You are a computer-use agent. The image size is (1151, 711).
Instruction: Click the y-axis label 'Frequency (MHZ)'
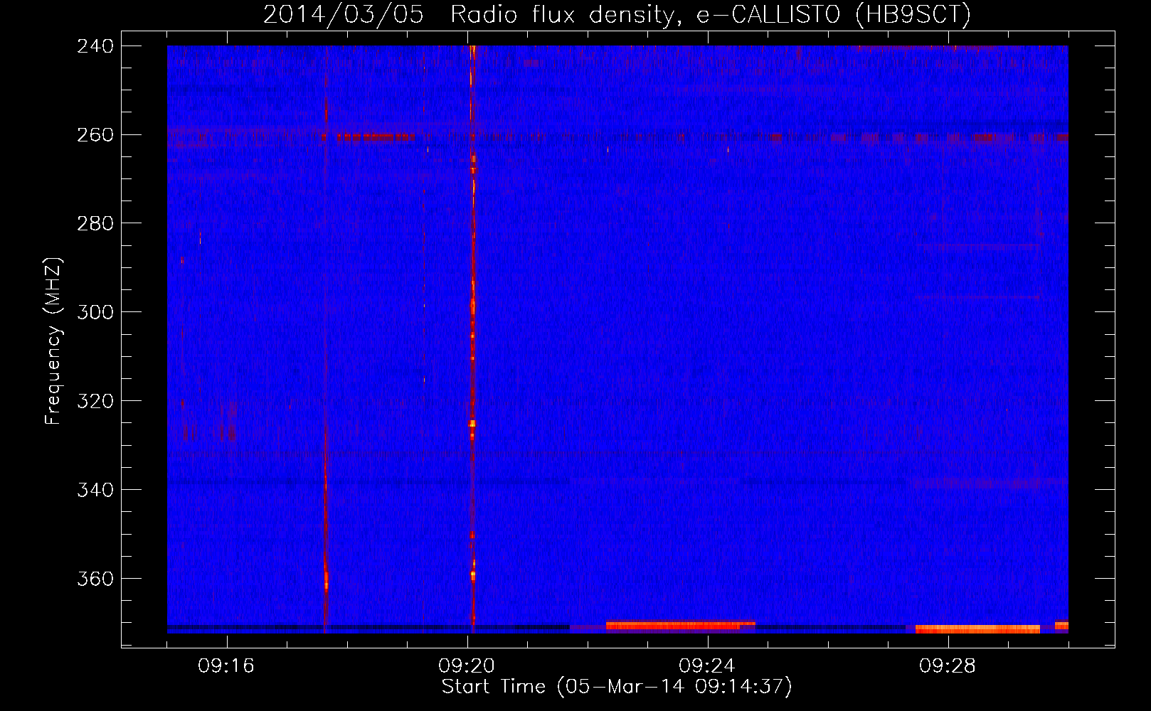pos(53,341)
